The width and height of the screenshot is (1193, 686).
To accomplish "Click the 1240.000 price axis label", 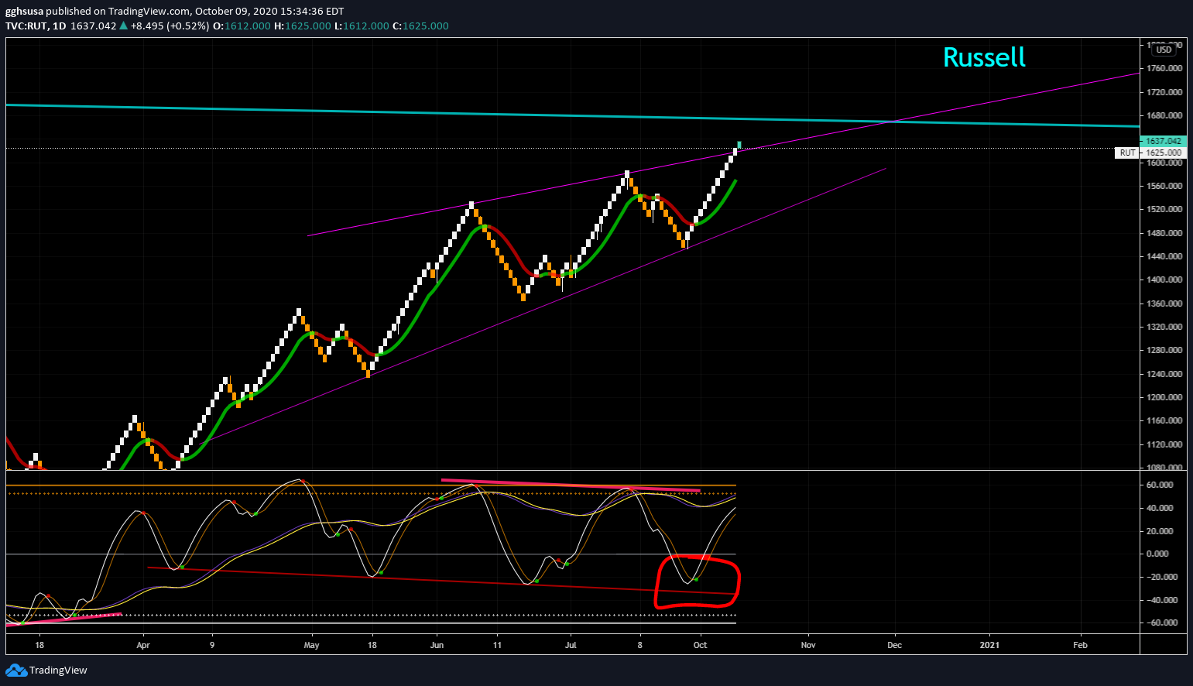I will pos(1164,374).
